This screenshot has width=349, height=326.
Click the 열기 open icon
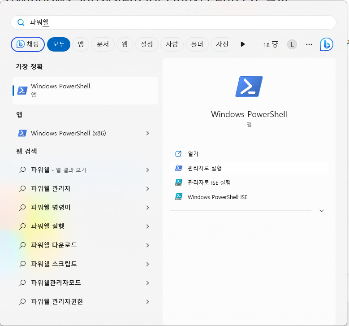tap(178, 154)
